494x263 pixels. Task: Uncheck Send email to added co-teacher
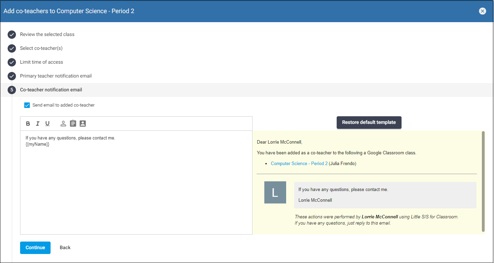[27, 105]
